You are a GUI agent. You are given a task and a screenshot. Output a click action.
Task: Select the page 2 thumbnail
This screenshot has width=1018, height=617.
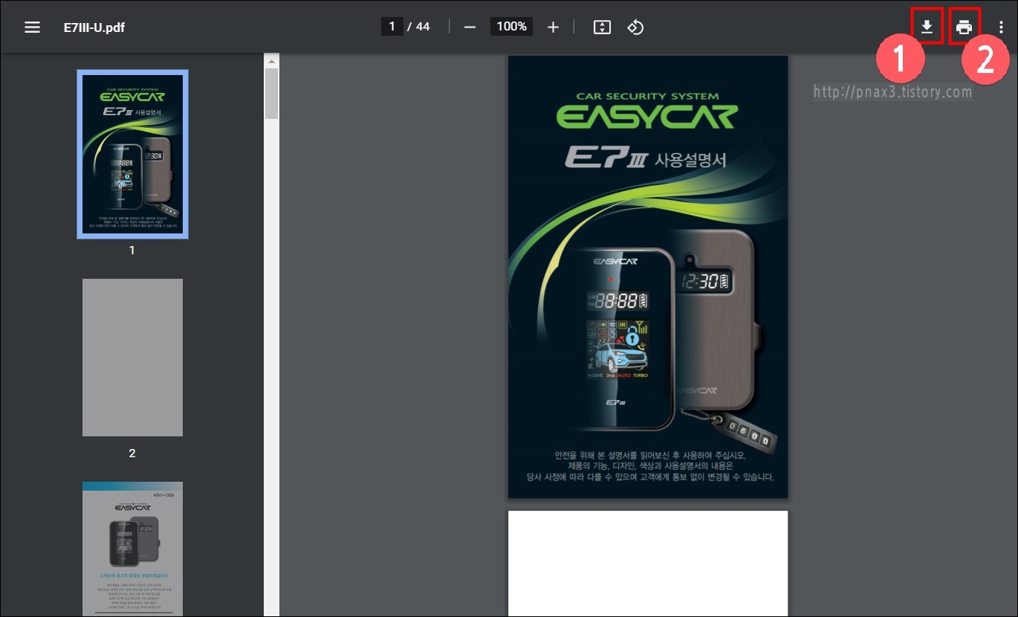pos(132,358)
